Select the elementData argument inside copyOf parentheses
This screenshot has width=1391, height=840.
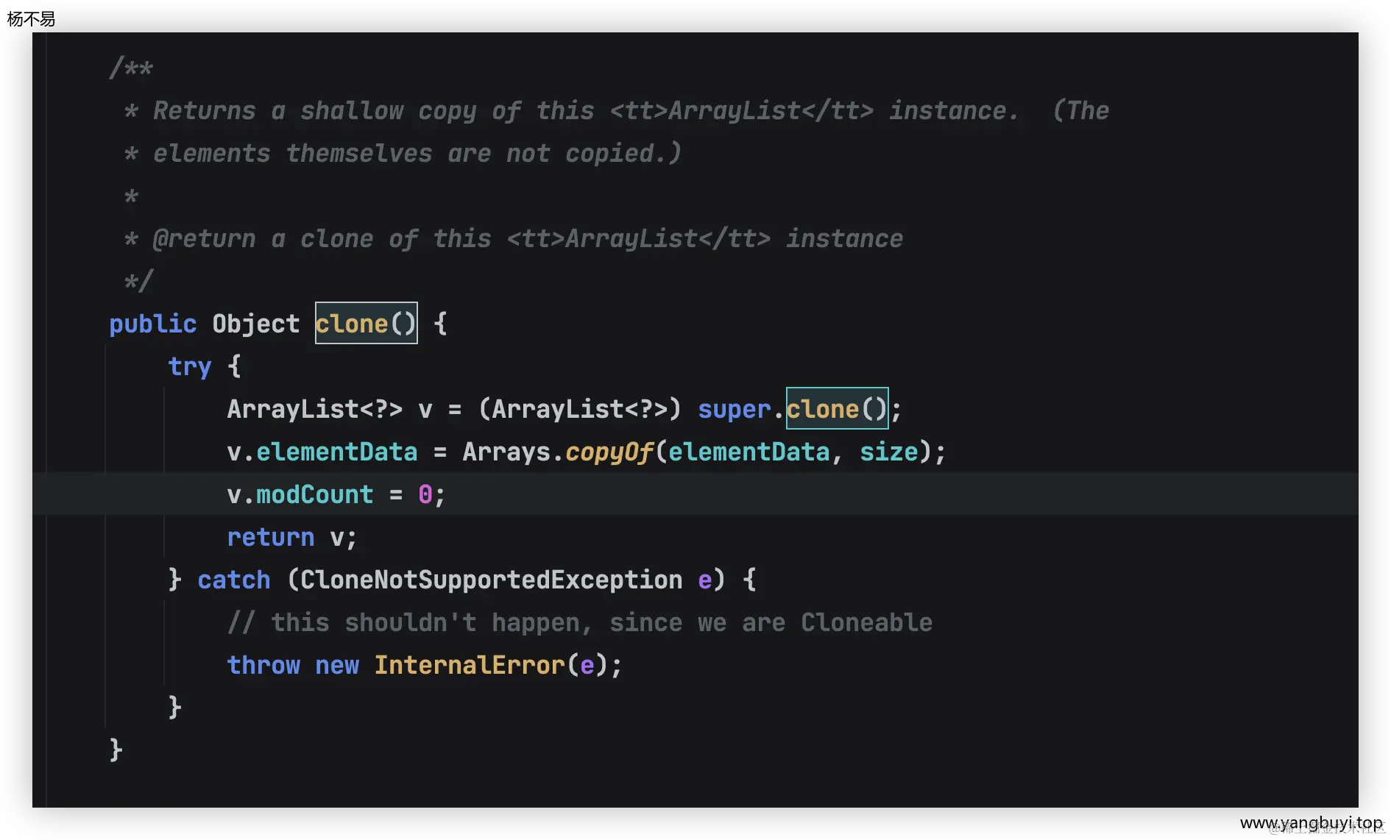[749, 452]
